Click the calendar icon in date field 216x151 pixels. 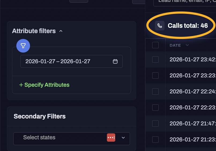coord(115,61)
